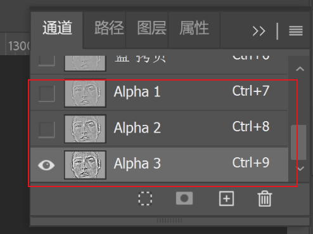
Task: Show Alpha 1 channel visibility box
Action: pyautogui.click(x=47, y=93)
